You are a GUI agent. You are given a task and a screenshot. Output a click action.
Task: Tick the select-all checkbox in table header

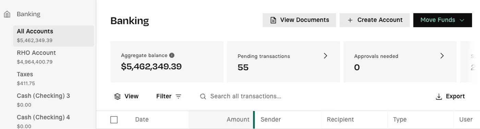point(114,119)
